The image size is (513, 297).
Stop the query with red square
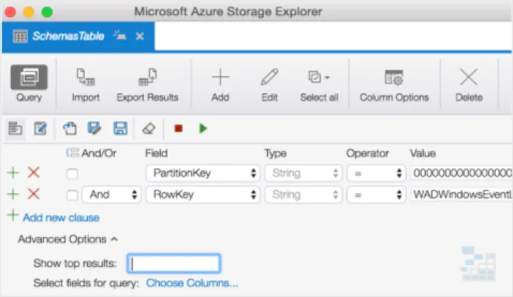(x=178, y=128)
